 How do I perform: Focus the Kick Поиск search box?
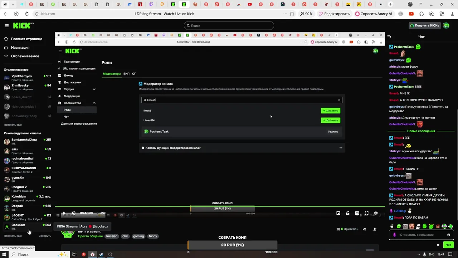coord(229,26)
